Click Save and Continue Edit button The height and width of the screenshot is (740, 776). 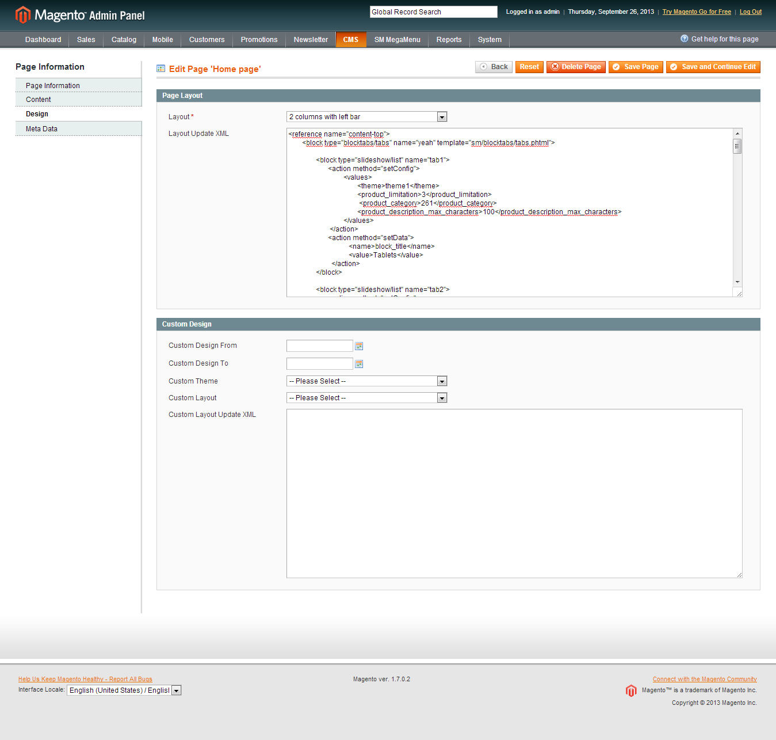point(713,67)
